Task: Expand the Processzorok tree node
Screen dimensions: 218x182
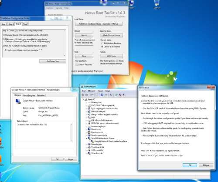Action: pos(86,132)
